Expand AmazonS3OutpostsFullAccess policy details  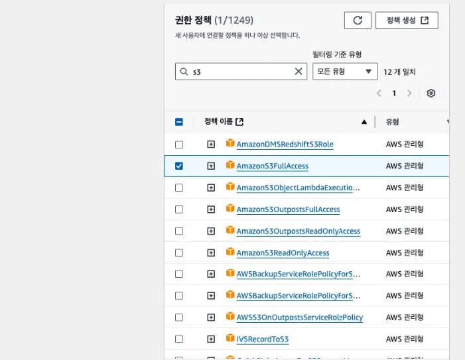point(211,210)
